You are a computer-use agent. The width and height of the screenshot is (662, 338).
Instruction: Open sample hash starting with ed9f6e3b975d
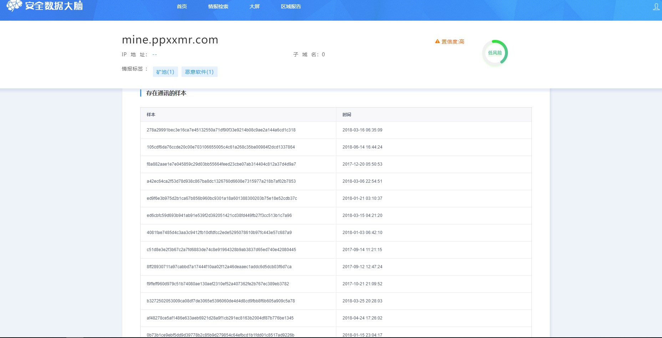point(222,198)
